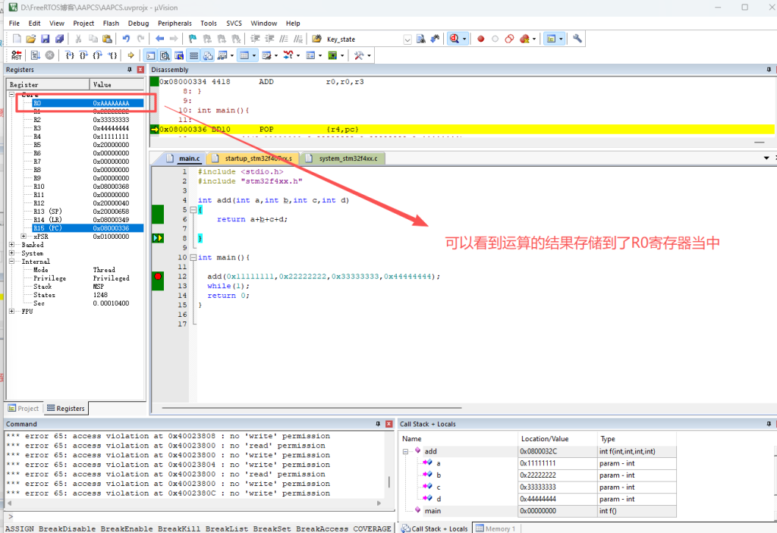
Task: Click the wrench Configuration icon
Action: click(577, 39)
